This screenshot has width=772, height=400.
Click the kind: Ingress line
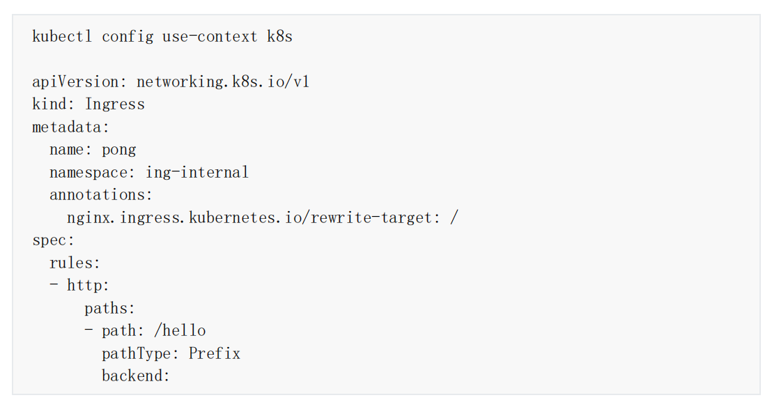pos(88,104)
